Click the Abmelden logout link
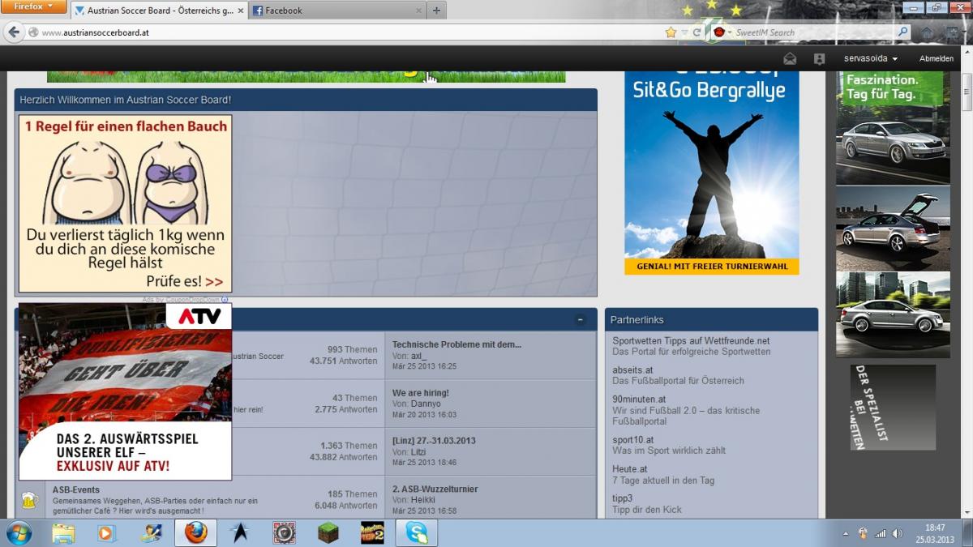The height and width of the screenshot is (547, 973). pos(937,59)
